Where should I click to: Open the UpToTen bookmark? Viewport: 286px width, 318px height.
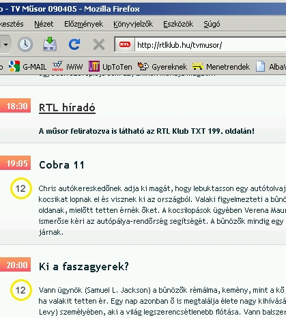117,67
